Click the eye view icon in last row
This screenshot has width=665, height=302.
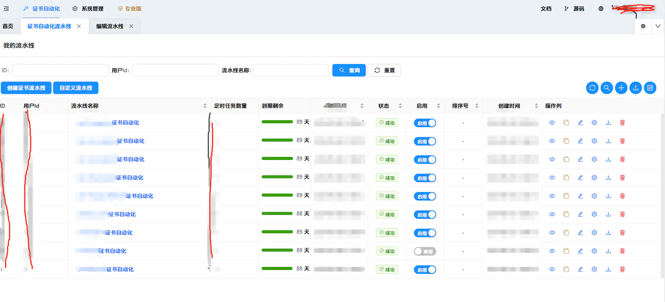(x=552, y=269)
